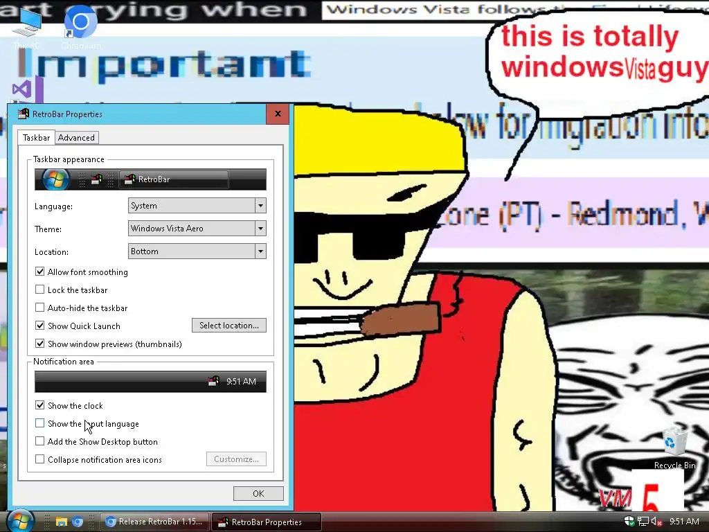Screen dimensions: 709x532
Task: Switch to the Advanced tab
Action: point(76,138)
